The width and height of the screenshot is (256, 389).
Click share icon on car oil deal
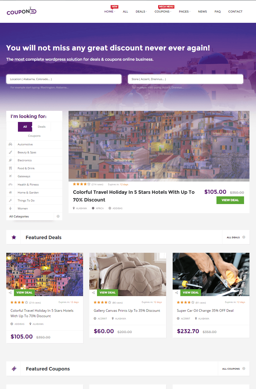(177, 293)
